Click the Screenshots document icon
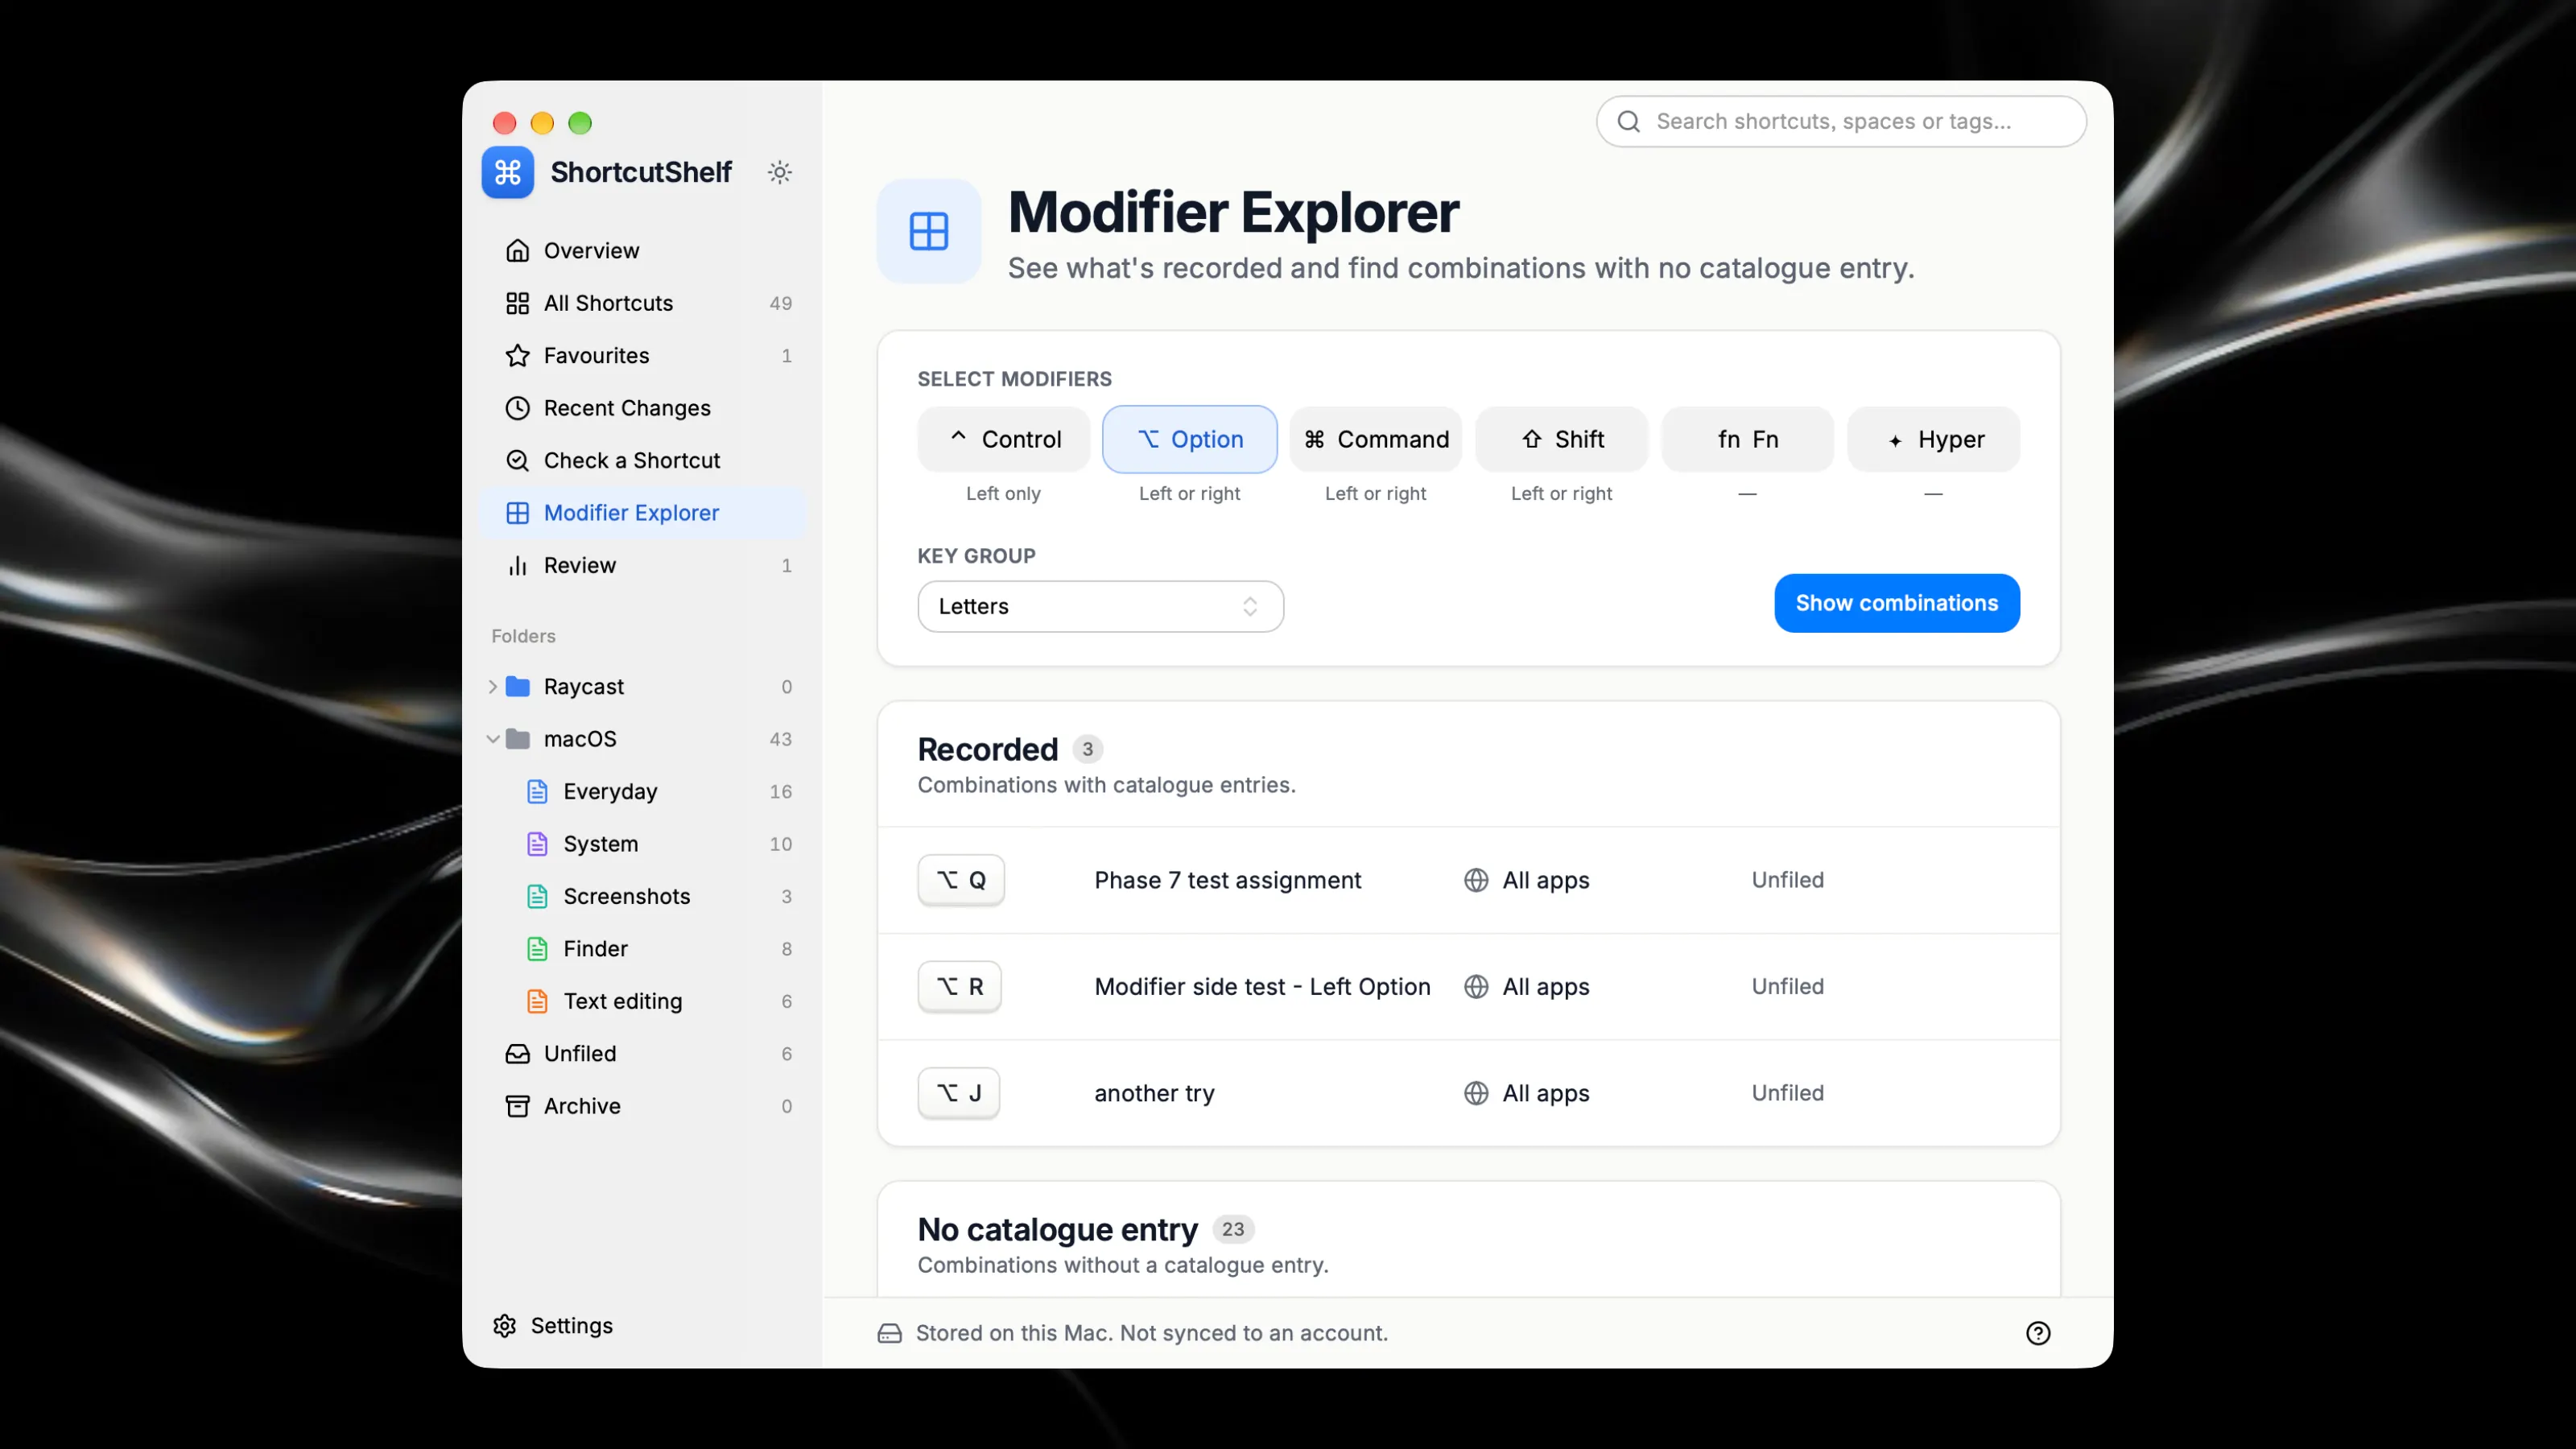 (537, 896)
